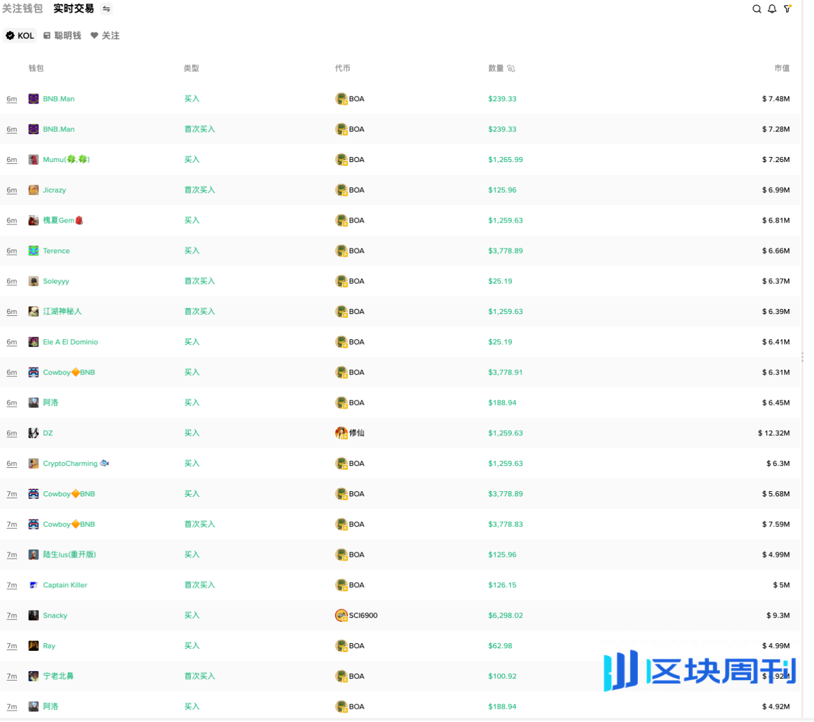Open the CryptoCharming wallet link
Image resolution: width=814 pixels, height=722 pixels.
(70, 464)
